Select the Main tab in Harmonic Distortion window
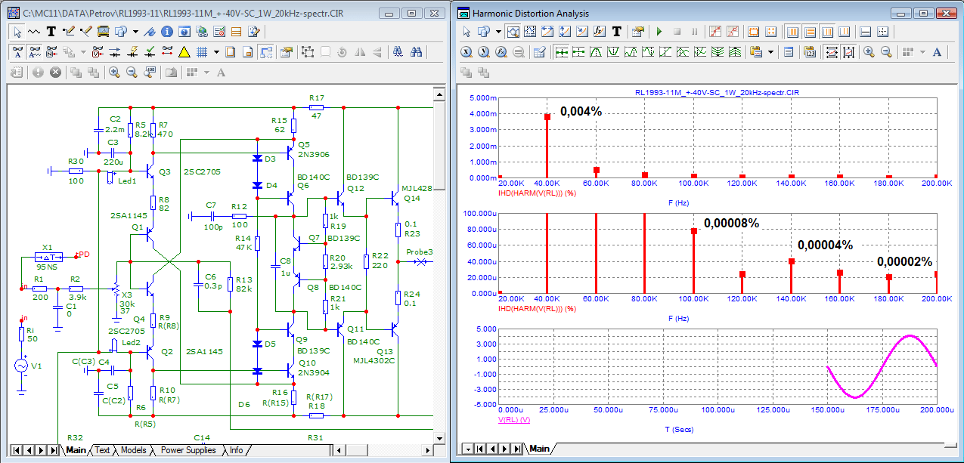This screenshot has height=463, width=964. tap(539, 449)
